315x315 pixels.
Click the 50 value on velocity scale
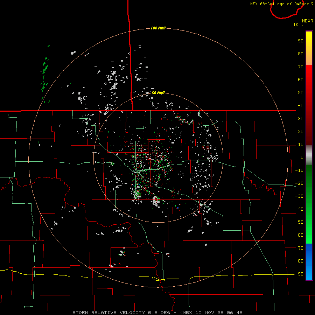(x=301, y=93)
